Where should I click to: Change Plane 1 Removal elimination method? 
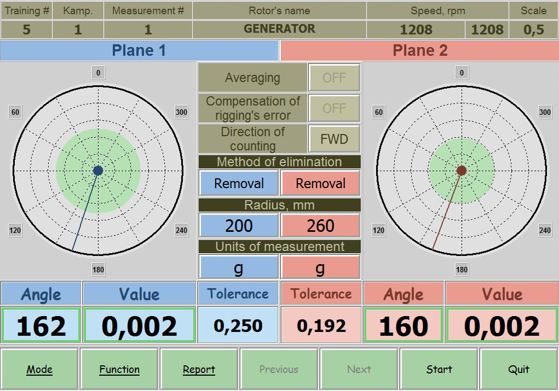(x=239, y=183)
